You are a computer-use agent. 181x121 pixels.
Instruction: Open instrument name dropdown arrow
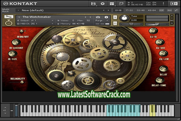coord(19,17)
